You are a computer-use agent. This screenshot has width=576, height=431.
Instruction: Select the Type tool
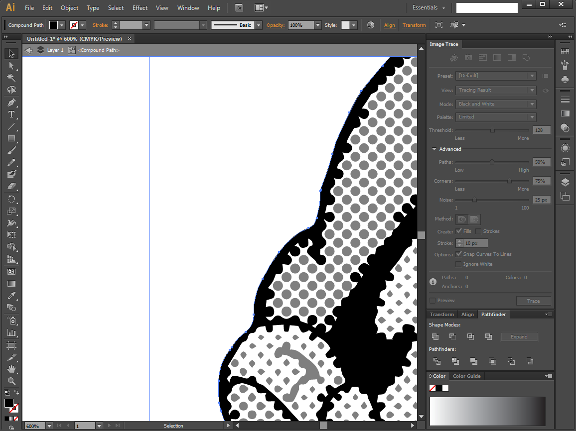tap(11, 114)
